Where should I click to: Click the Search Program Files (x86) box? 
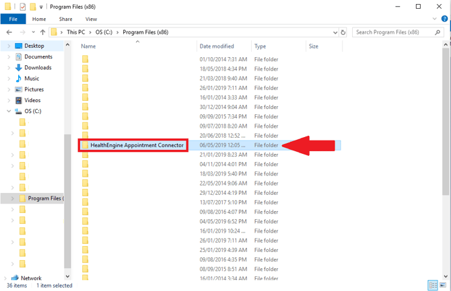[397, 32]
